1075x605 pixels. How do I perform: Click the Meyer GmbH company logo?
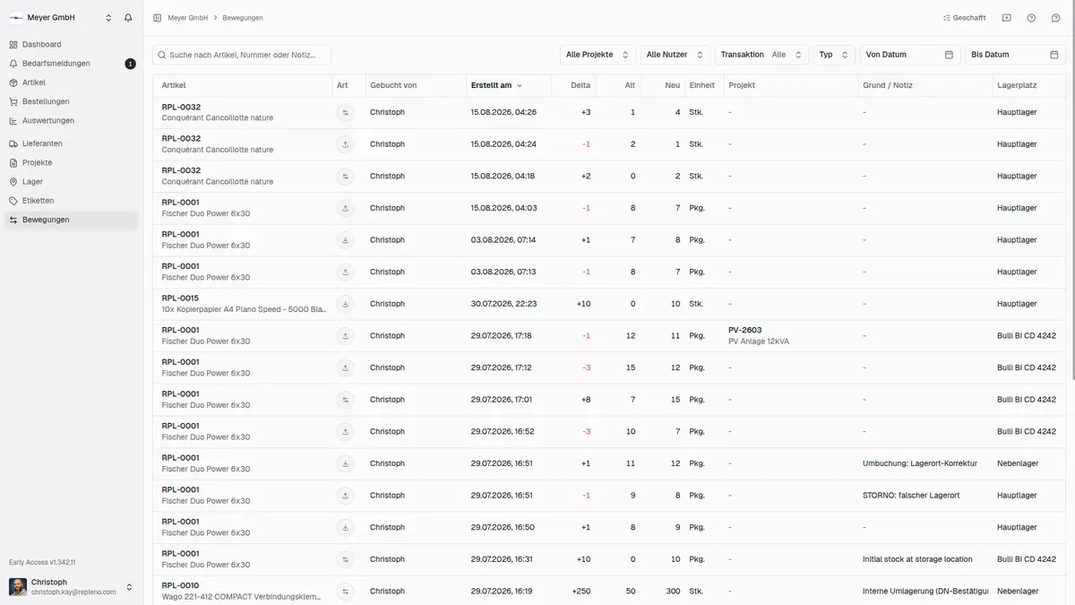(16, 18)
